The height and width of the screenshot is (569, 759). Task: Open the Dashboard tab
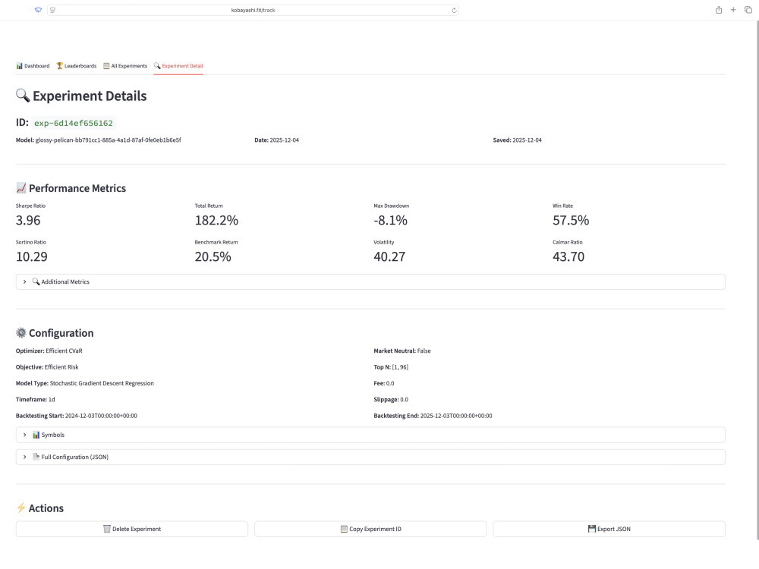pyautogui.click(x=33, y=66)
